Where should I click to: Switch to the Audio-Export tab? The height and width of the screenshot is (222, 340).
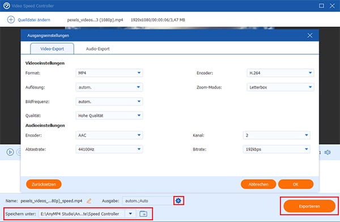pos(97,49)
